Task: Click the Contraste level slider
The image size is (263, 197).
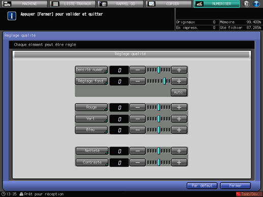Action: point(159,162)
